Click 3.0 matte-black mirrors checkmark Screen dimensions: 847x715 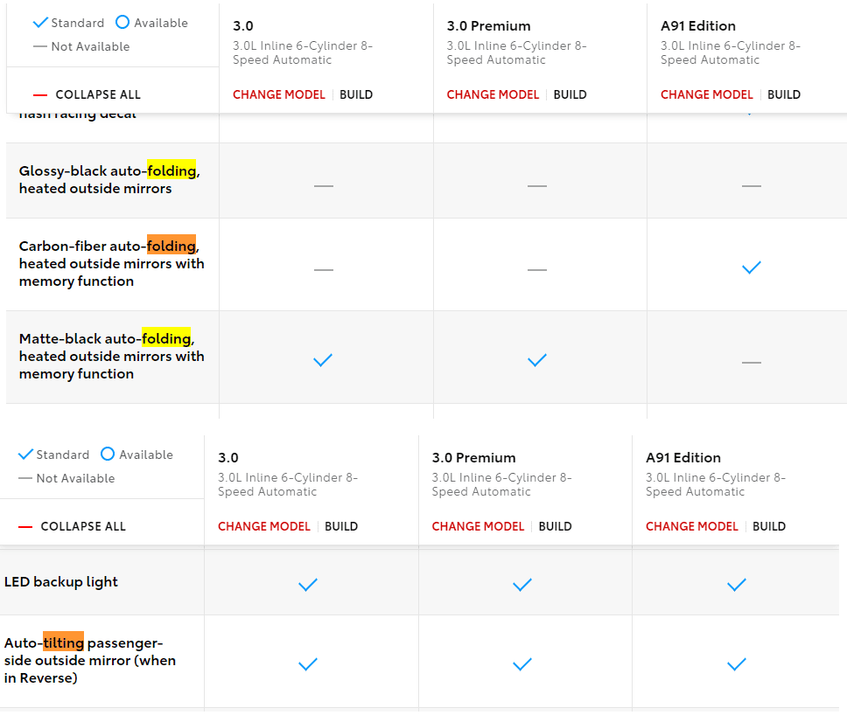(x=323, y=360)
